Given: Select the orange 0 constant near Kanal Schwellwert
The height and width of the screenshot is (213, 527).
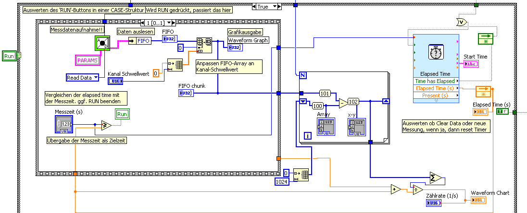Looking at the screenshot, I should (x=156, y=73).
